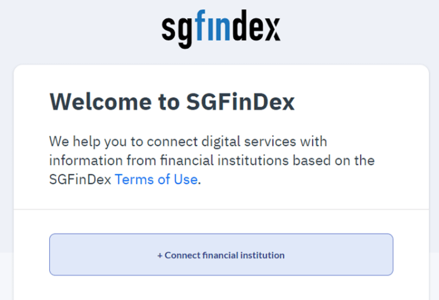Click "SGFinDex" word before Terms of Use
The image size is (439, 300).
tap(80, 179)
